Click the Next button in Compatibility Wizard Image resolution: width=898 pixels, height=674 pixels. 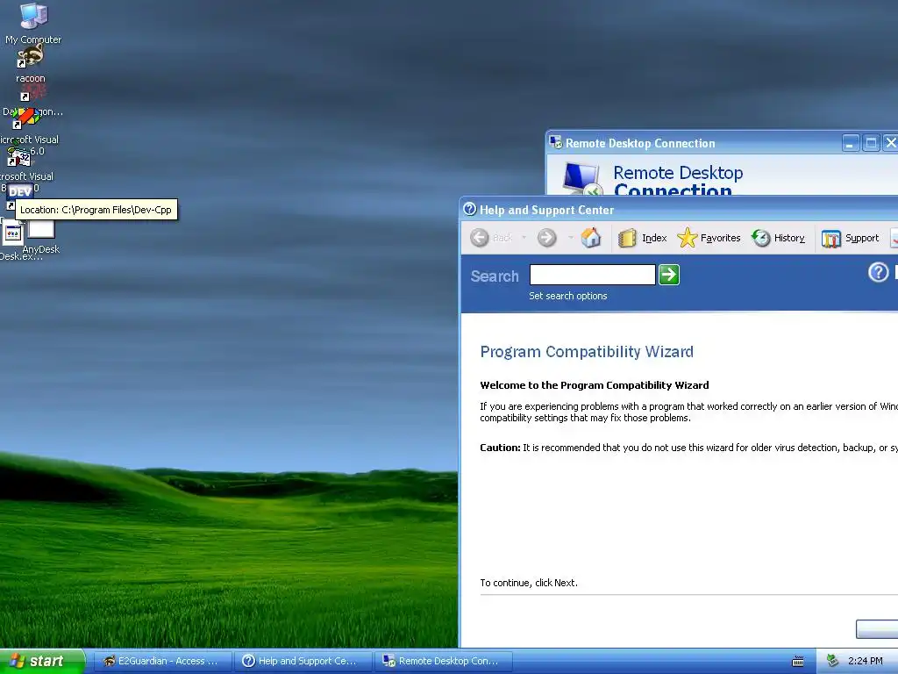click(877, 628)
